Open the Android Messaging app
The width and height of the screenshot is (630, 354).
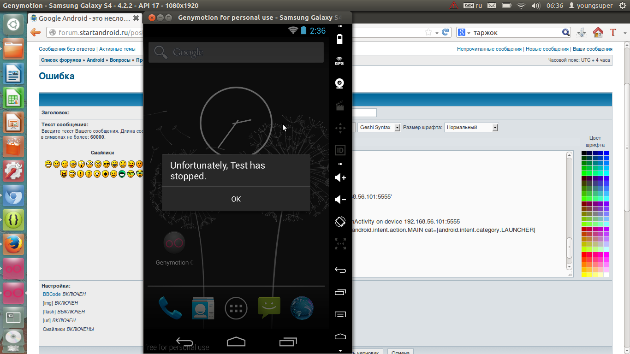click(x=269, y=308)
